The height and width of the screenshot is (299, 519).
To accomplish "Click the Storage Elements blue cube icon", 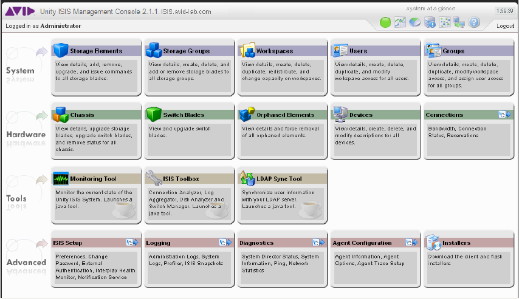I will click(x=61, y=50).
